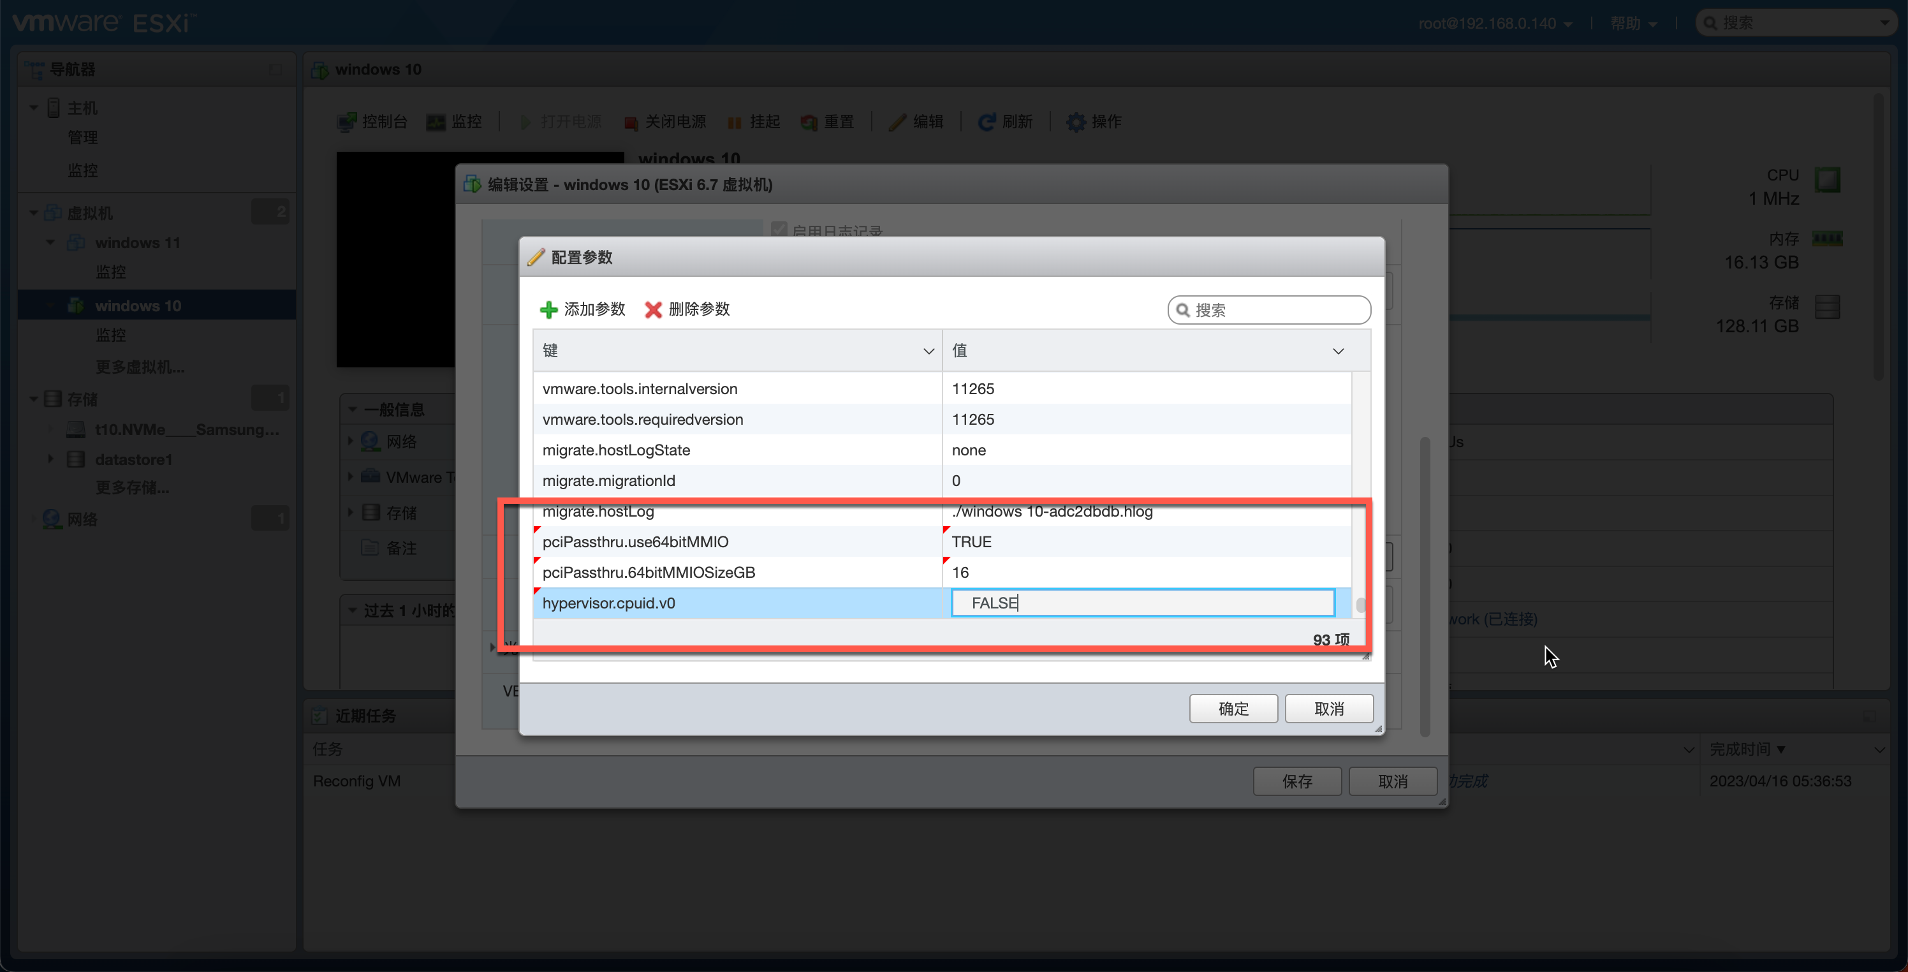The image size is (1908, 972).
Task: Select the migrate.migrationId row
Action: click(942, 481)
